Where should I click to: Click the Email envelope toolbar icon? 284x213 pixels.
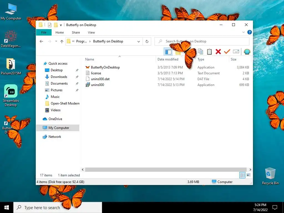coord(236,52)
